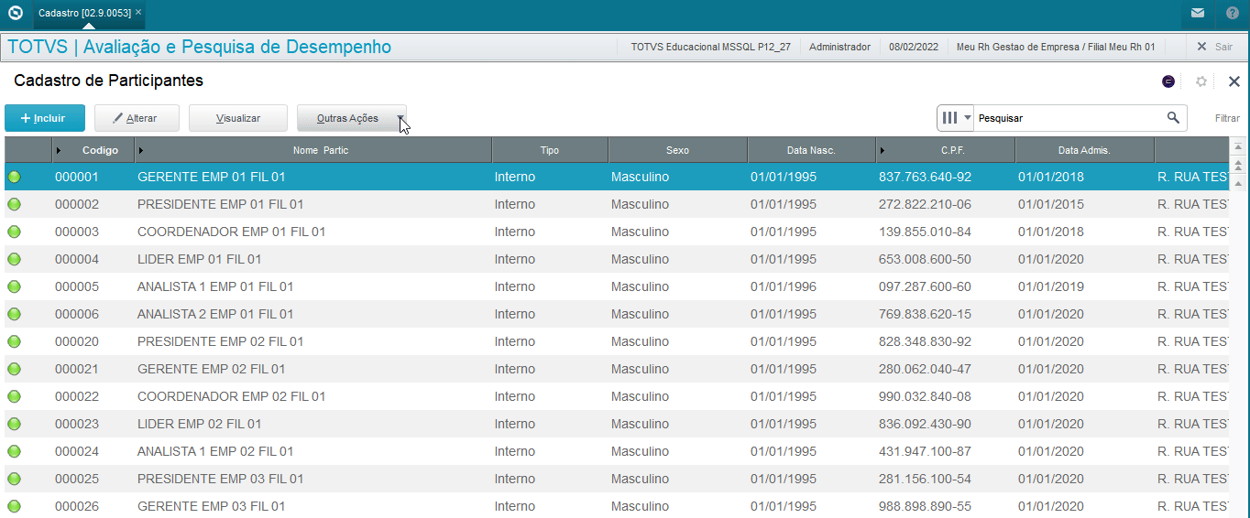This screenshot has height=518, width=1250.
Task: Click the Incluir button
Action: point(45,118)
